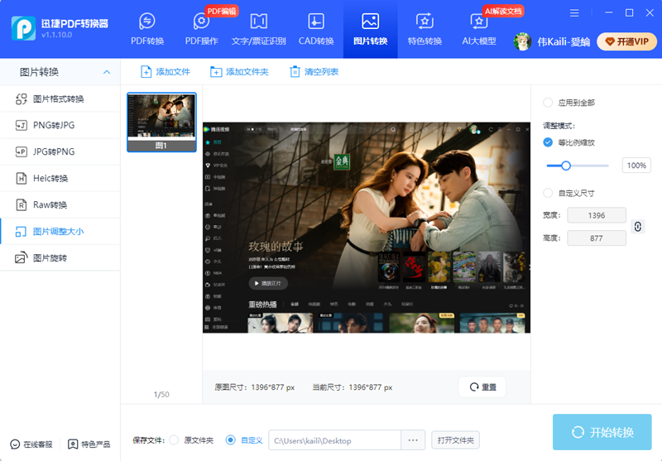Click the 添加文件 button

(165, 72)
